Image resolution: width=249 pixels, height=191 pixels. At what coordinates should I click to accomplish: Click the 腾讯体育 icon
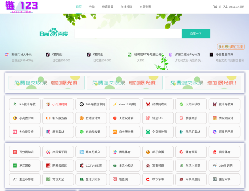tap(115, 152)
